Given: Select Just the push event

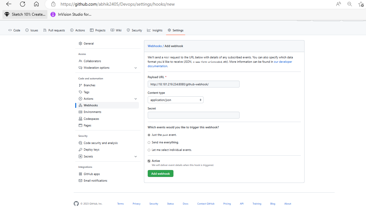Looking at the screenshot, I should (x=149, y=135).
